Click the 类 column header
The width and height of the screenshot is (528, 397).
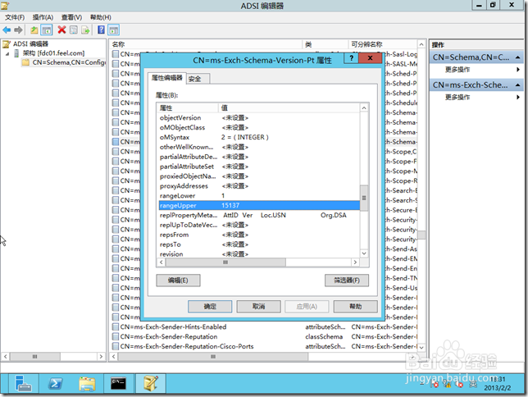pos(325,44)
